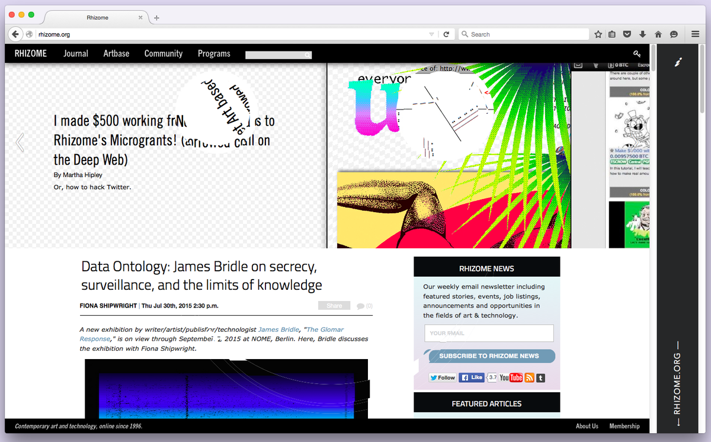Reload the page with the refresh icon
711x442 pixels.
click(x=446, y=34)
